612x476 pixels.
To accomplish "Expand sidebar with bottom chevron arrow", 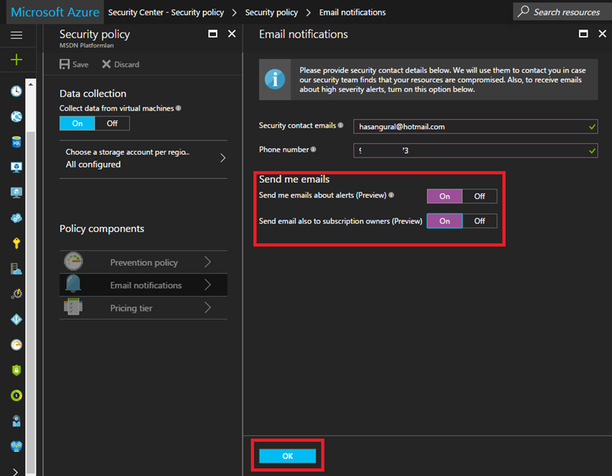I will tap(15, 472).
